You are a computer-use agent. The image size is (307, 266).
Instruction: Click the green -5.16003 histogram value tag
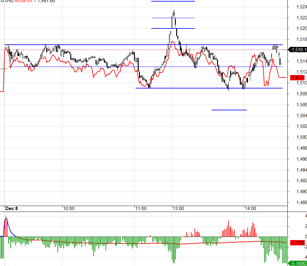click(298, 263)
